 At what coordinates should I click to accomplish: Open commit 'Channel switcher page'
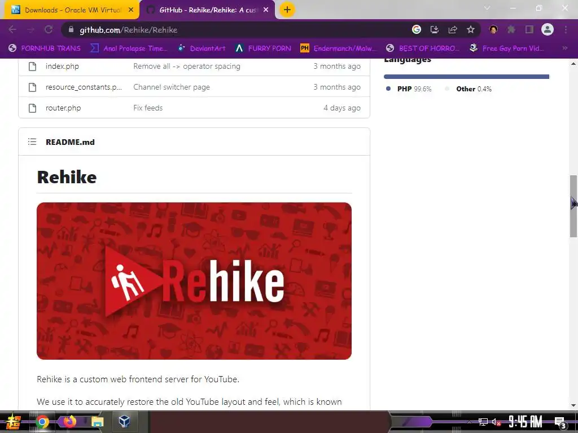point(172,87)
